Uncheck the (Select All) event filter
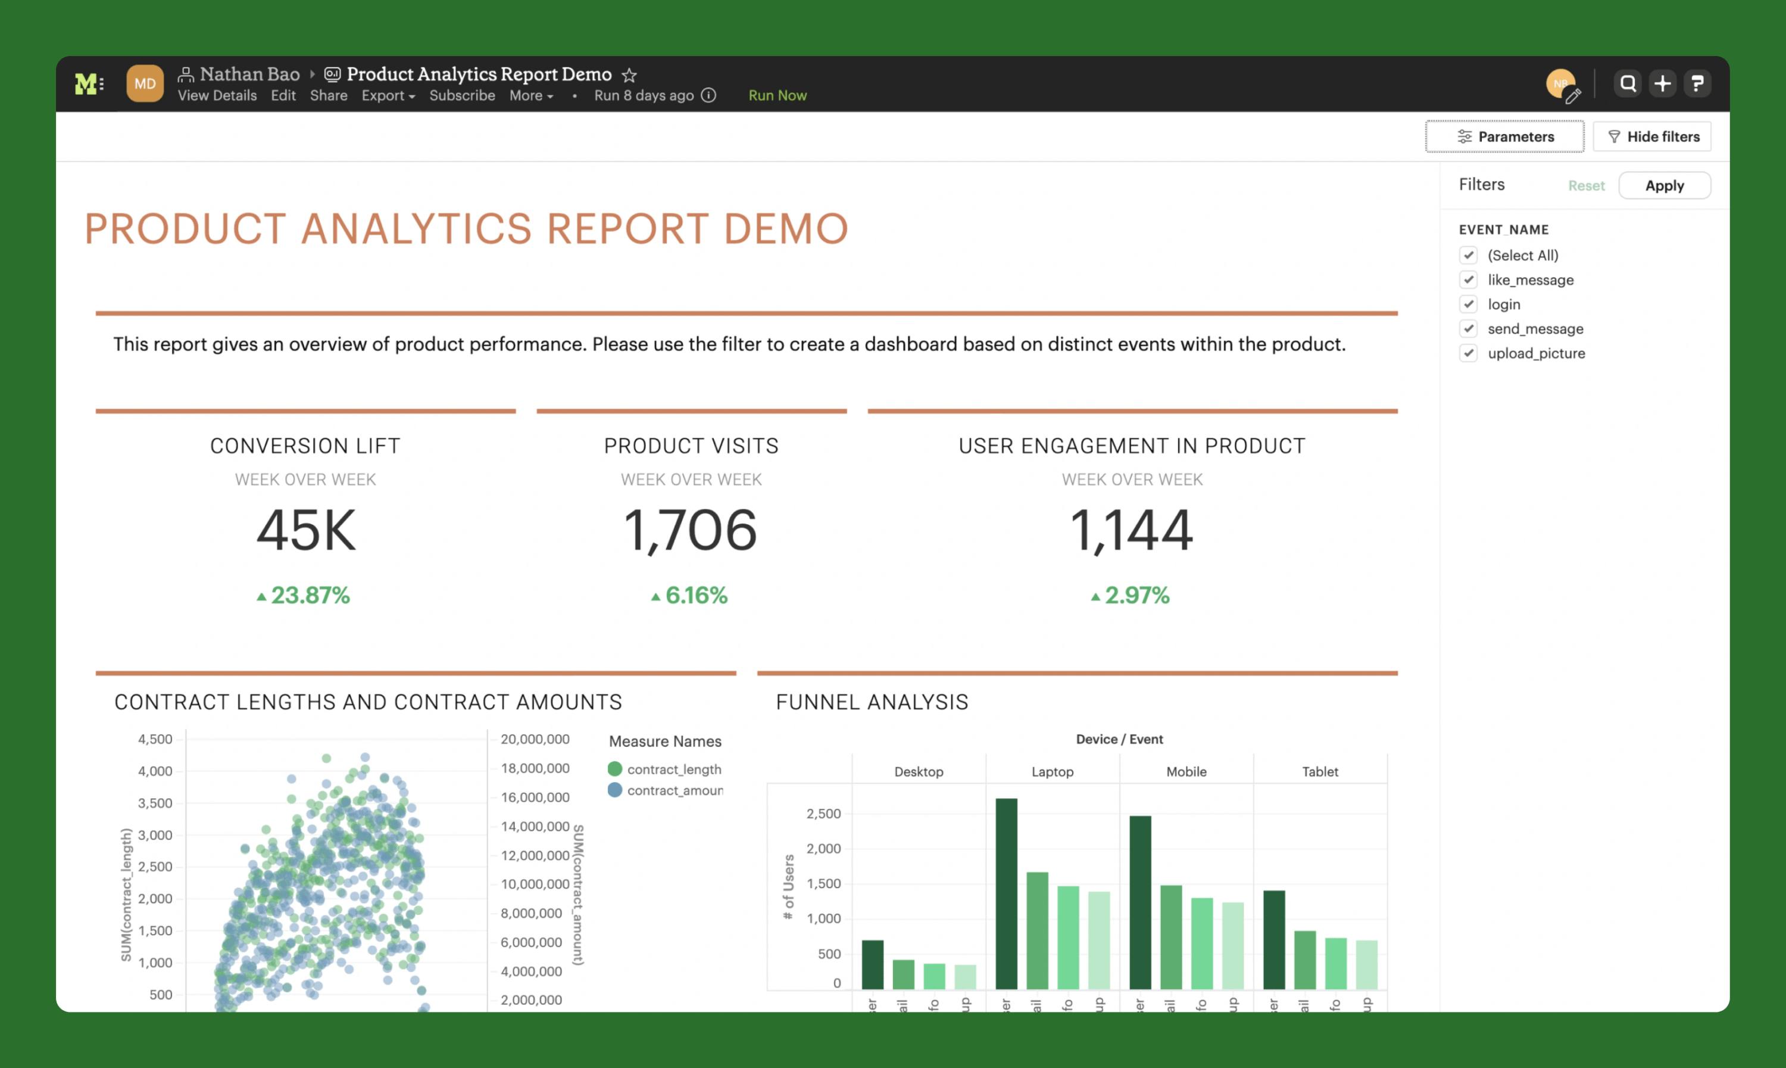1786x1068 pixels. point(1469,255)
